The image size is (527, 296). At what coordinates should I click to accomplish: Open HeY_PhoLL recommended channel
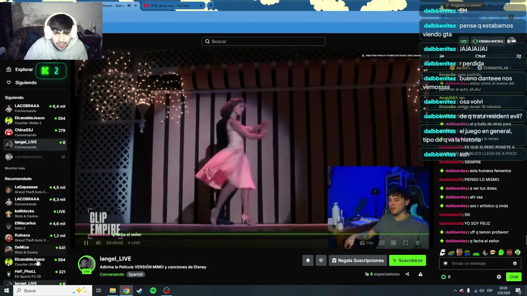pyautogui.click(x=35, y=273)
